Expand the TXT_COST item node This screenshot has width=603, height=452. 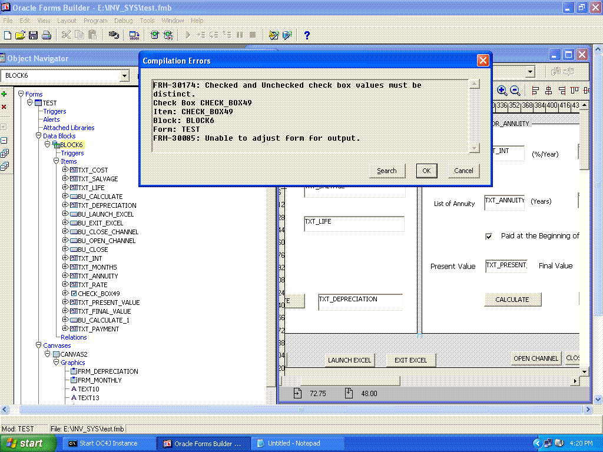65,169
